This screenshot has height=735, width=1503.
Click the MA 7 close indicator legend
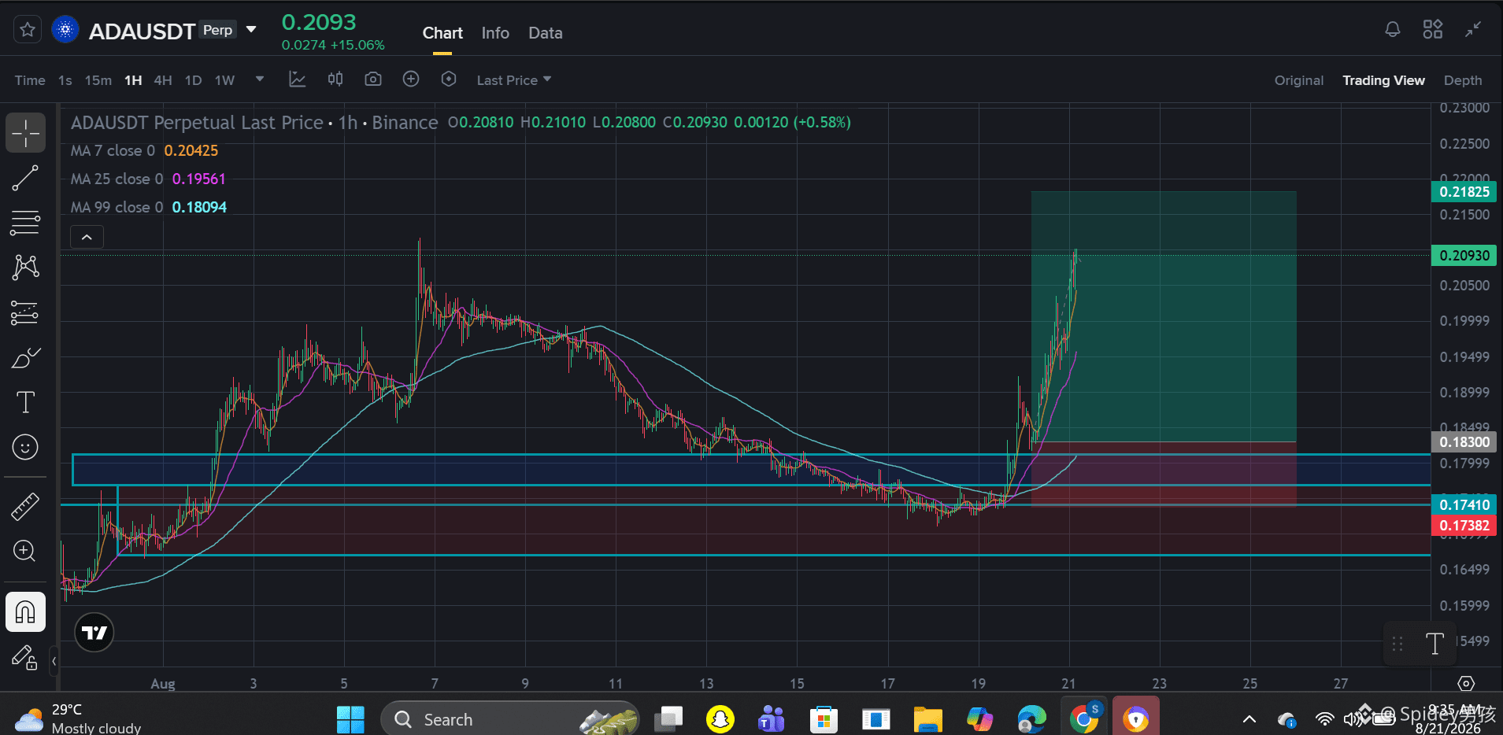144,150
